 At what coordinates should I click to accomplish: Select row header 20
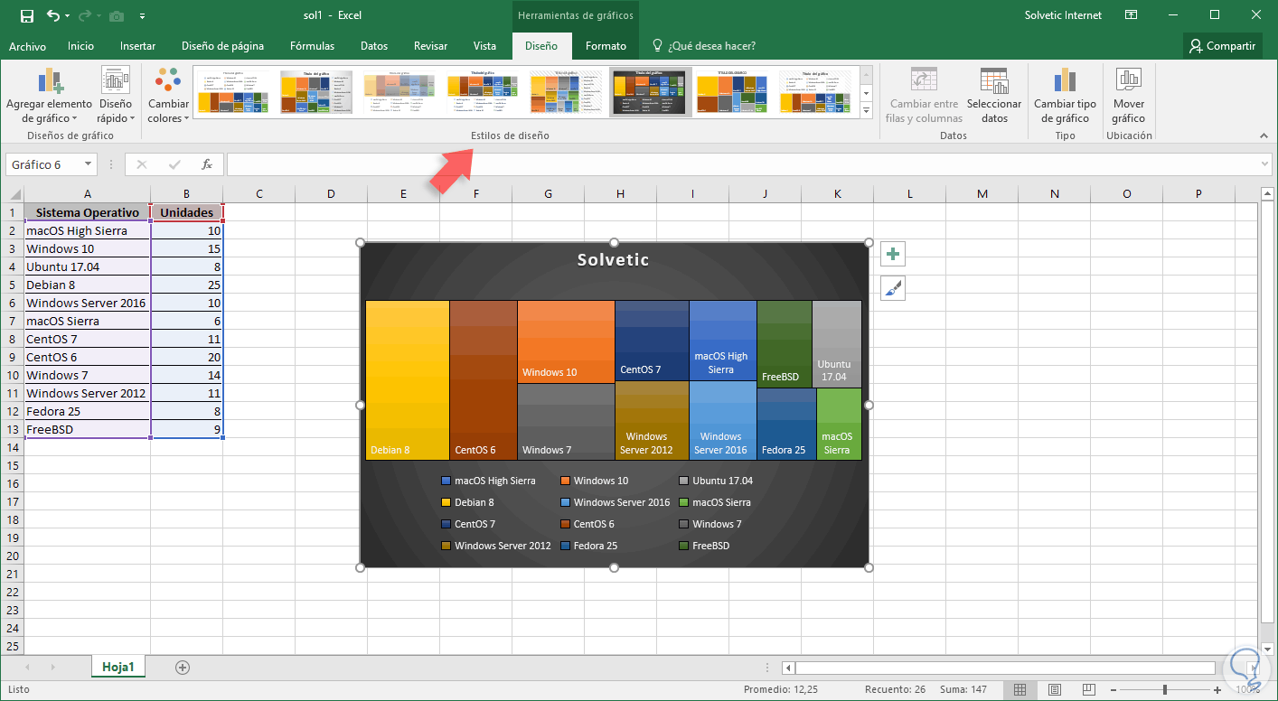12,556
